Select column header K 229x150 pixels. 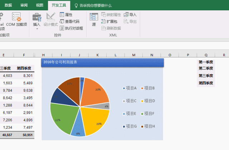click(x=98, y=55)
